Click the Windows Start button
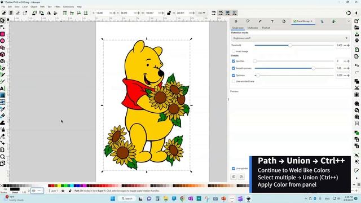This screenshot has width=361, height=203. tap(113, 198)
